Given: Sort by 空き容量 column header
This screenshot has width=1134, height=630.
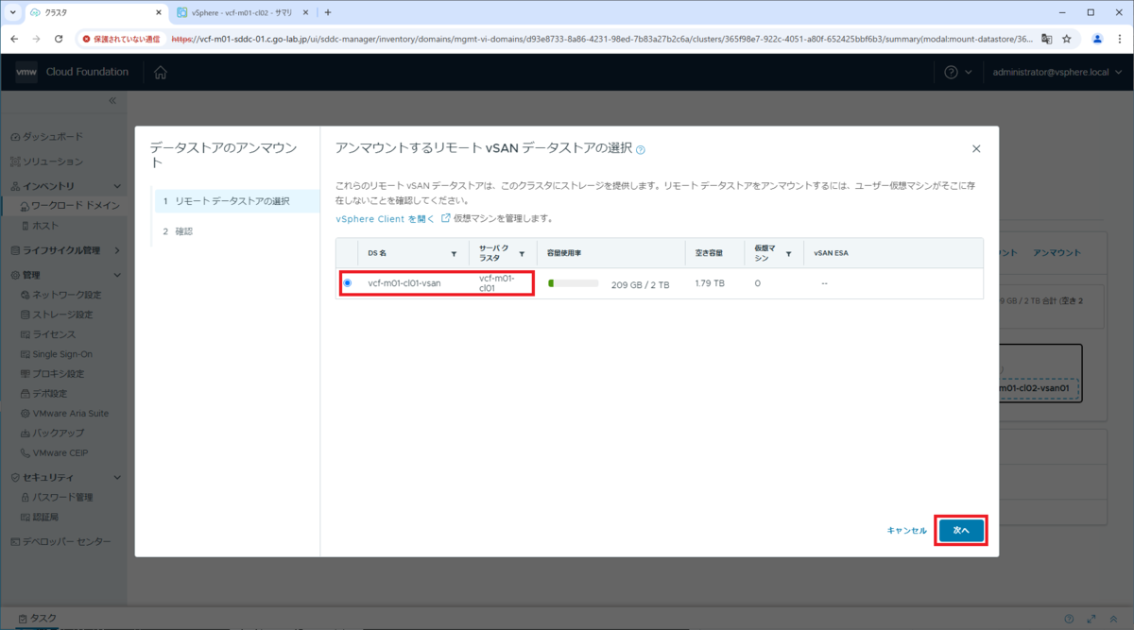Looking at the screenshot, I should point(709,253).
